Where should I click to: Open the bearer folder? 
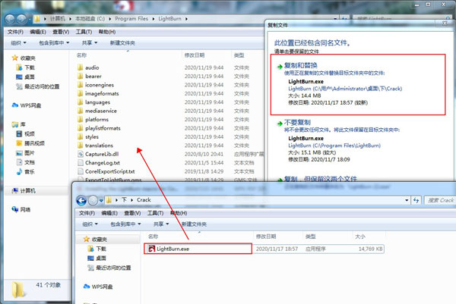(93, 77)
